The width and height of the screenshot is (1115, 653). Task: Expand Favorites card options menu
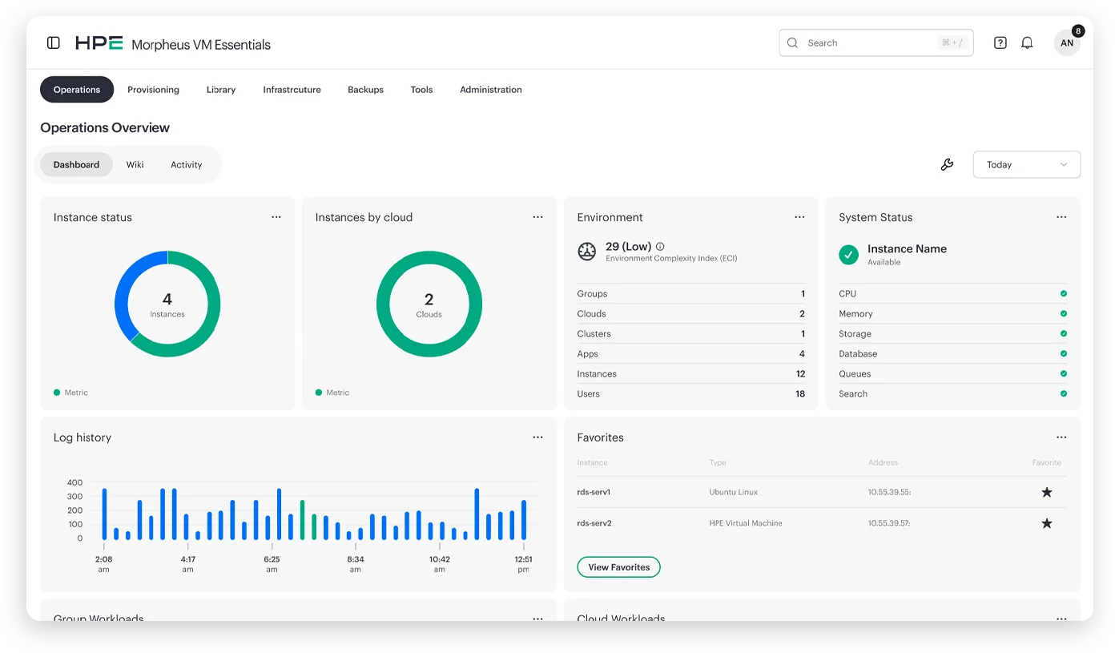pos(1061,437)
